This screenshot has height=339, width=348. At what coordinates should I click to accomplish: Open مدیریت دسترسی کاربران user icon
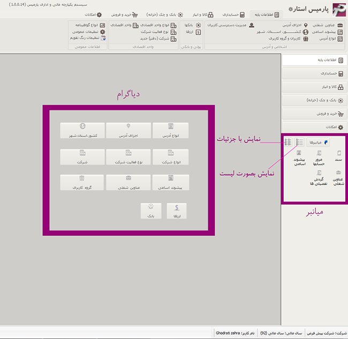click(252, 25)
